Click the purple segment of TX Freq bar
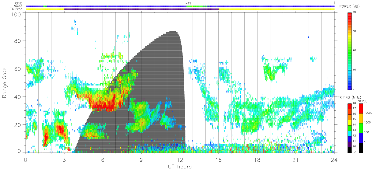Viewport: 376px width, 173px height. pyautogui.click(x=141, y=9)
